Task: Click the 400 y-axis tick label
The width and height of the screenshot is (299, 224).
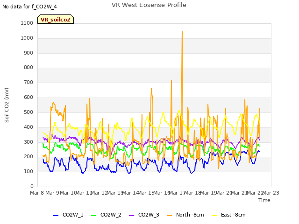Action: pyautogui.click(x=28, y=127)
